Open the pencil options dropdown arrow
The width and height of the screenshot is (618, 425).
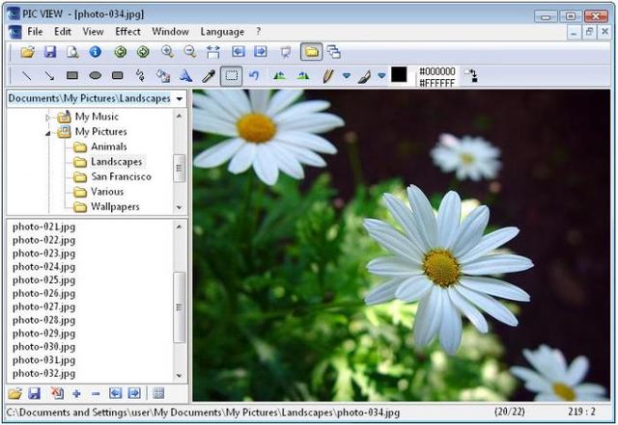click(x=347, y=75)
